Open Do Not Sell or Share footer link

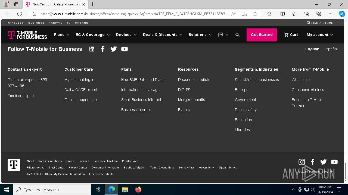click(x=55, y=174)
